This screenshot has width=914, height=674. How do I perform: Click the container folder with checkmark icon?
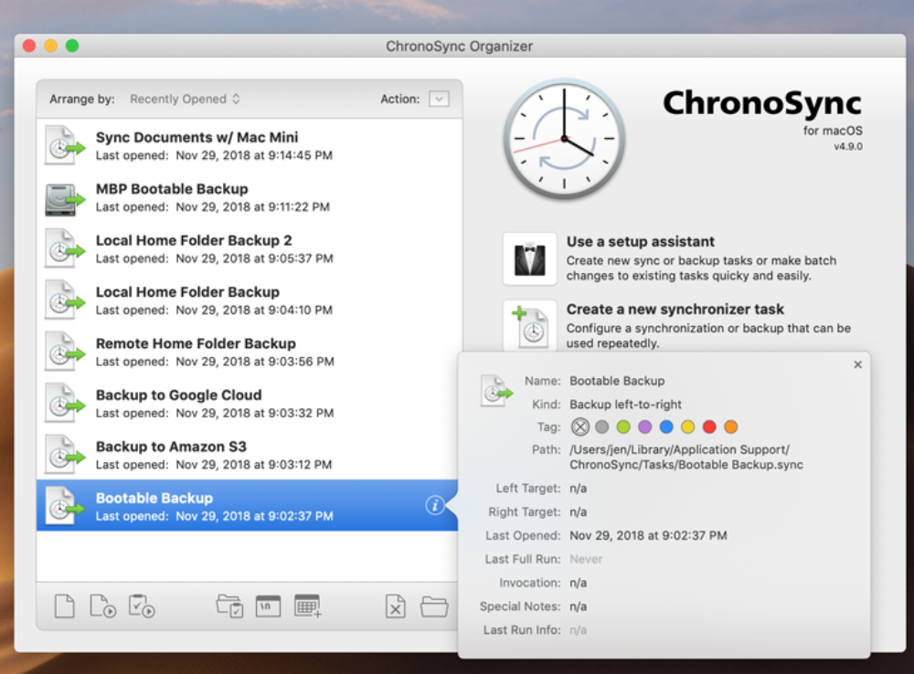coord(229,606)
